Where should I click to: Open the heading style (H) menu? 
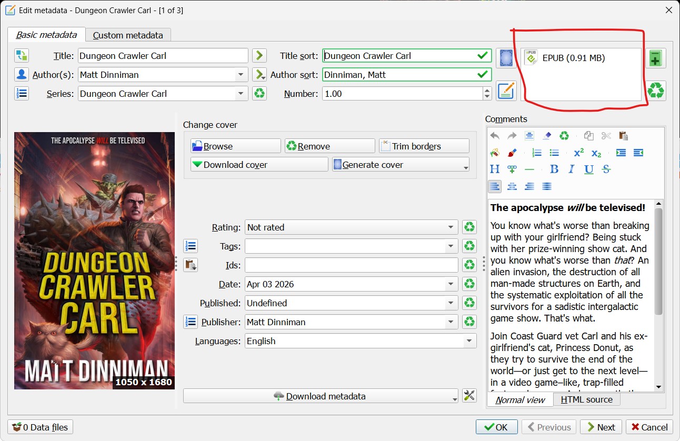pos(495,169)
